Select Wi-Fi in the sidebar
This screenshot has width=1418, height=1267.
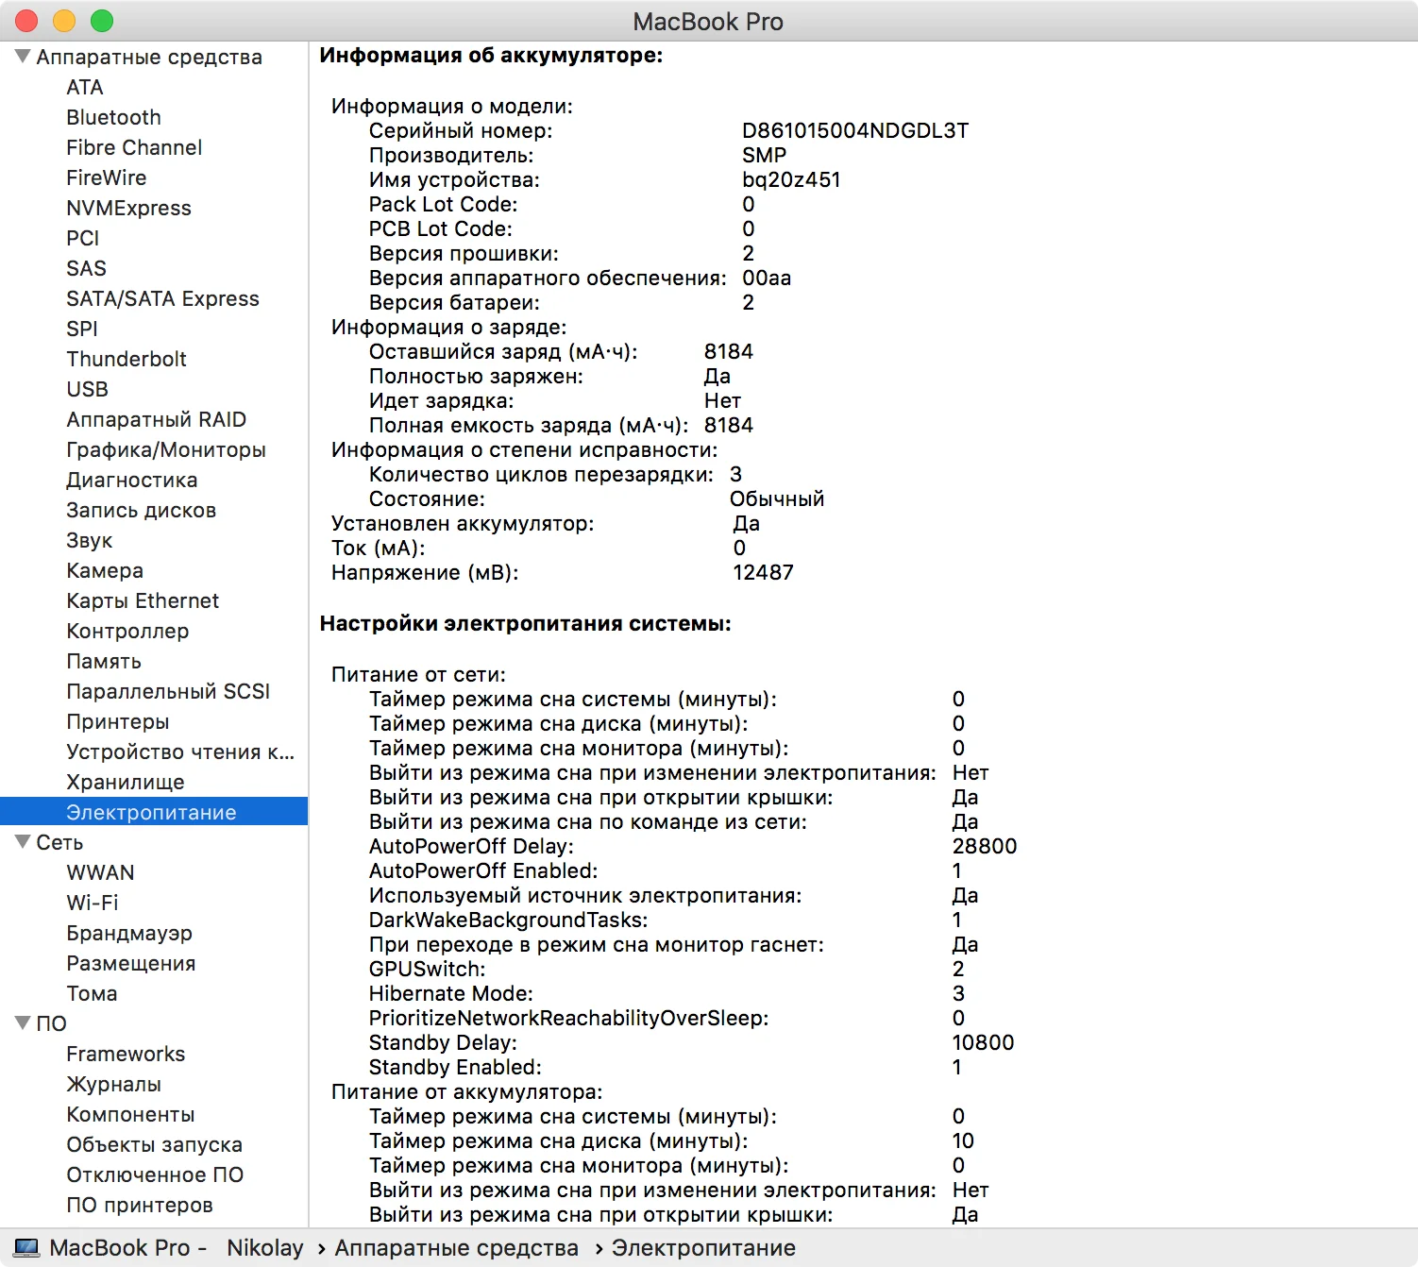coord(93,903)
